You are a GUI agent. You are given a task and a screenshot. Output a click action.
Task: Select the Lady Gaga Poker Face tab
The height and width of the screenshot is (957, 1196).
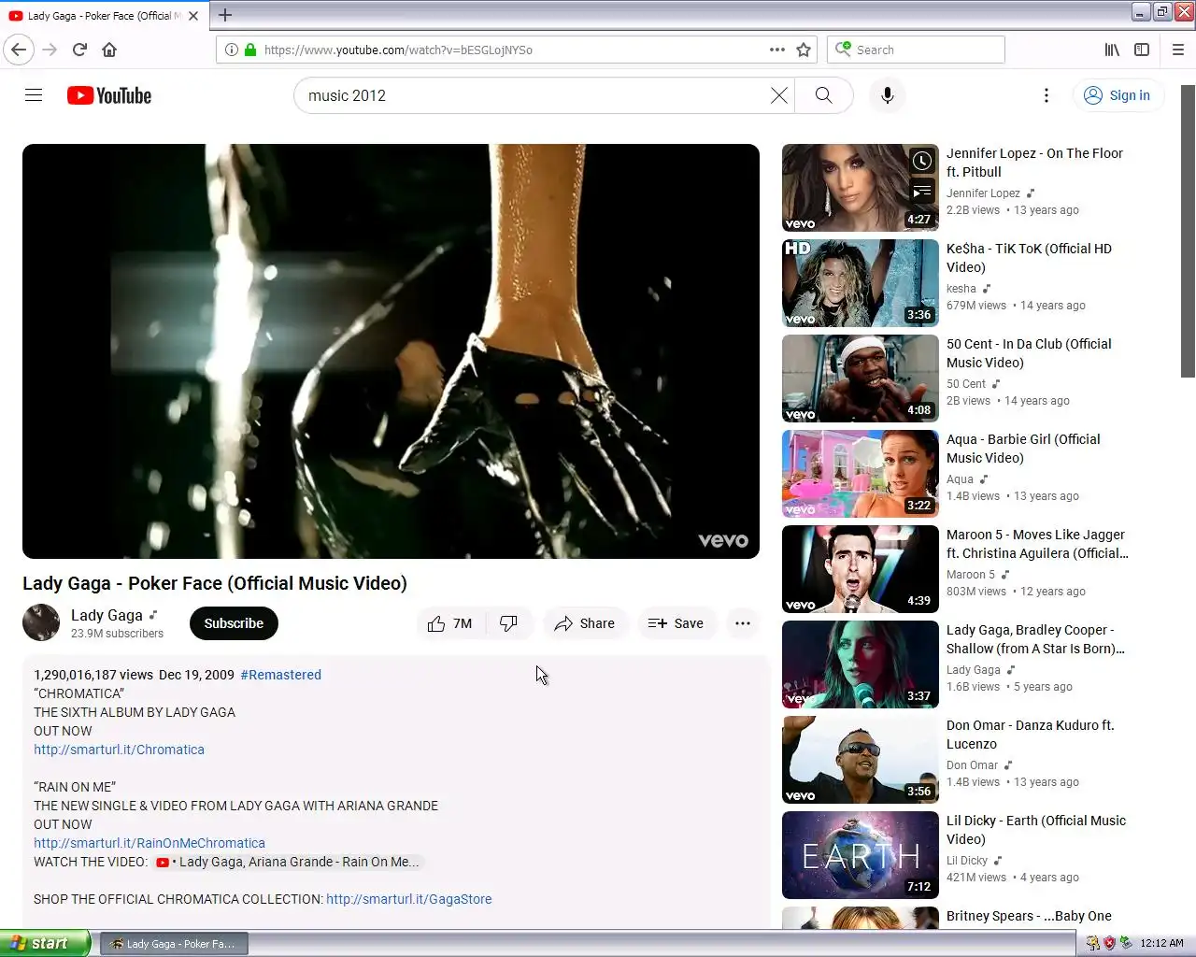105,16
